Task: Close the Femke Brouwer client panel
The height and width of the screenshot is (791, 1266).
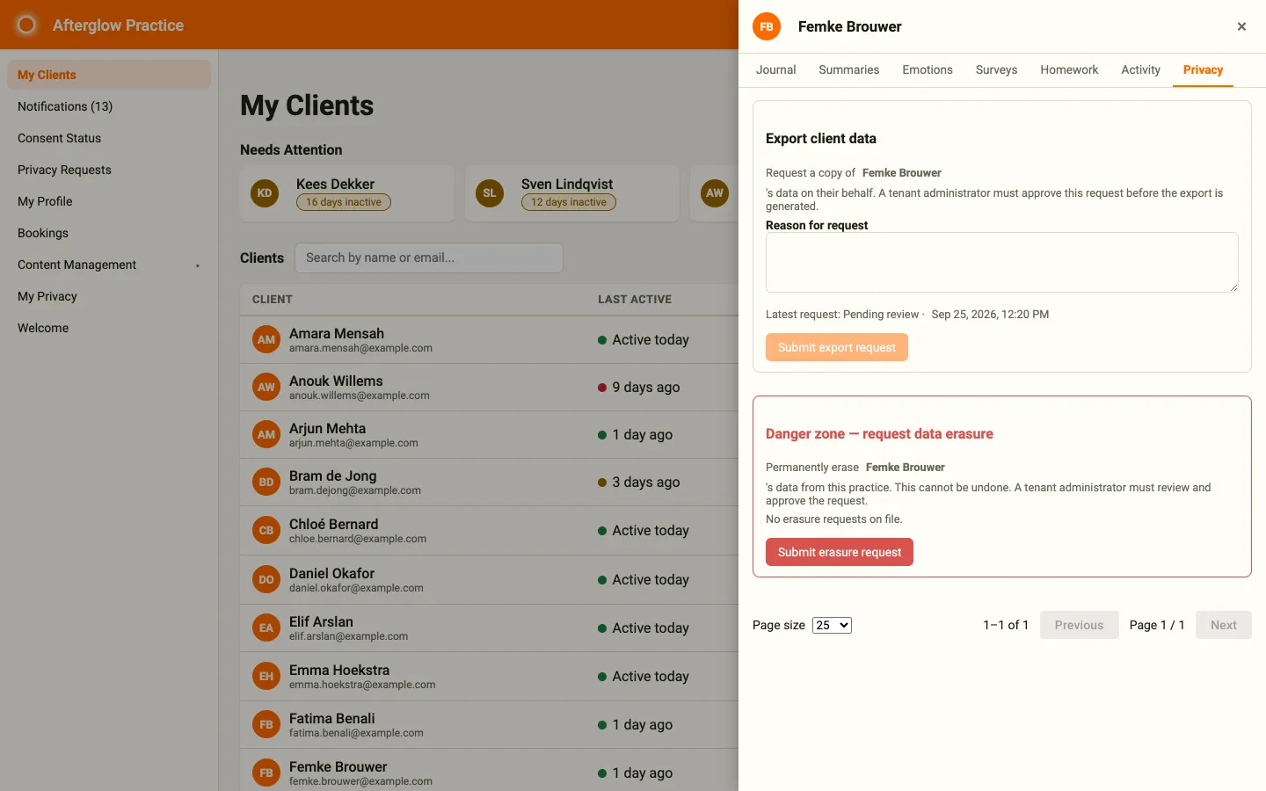Action: (1241, 26)
